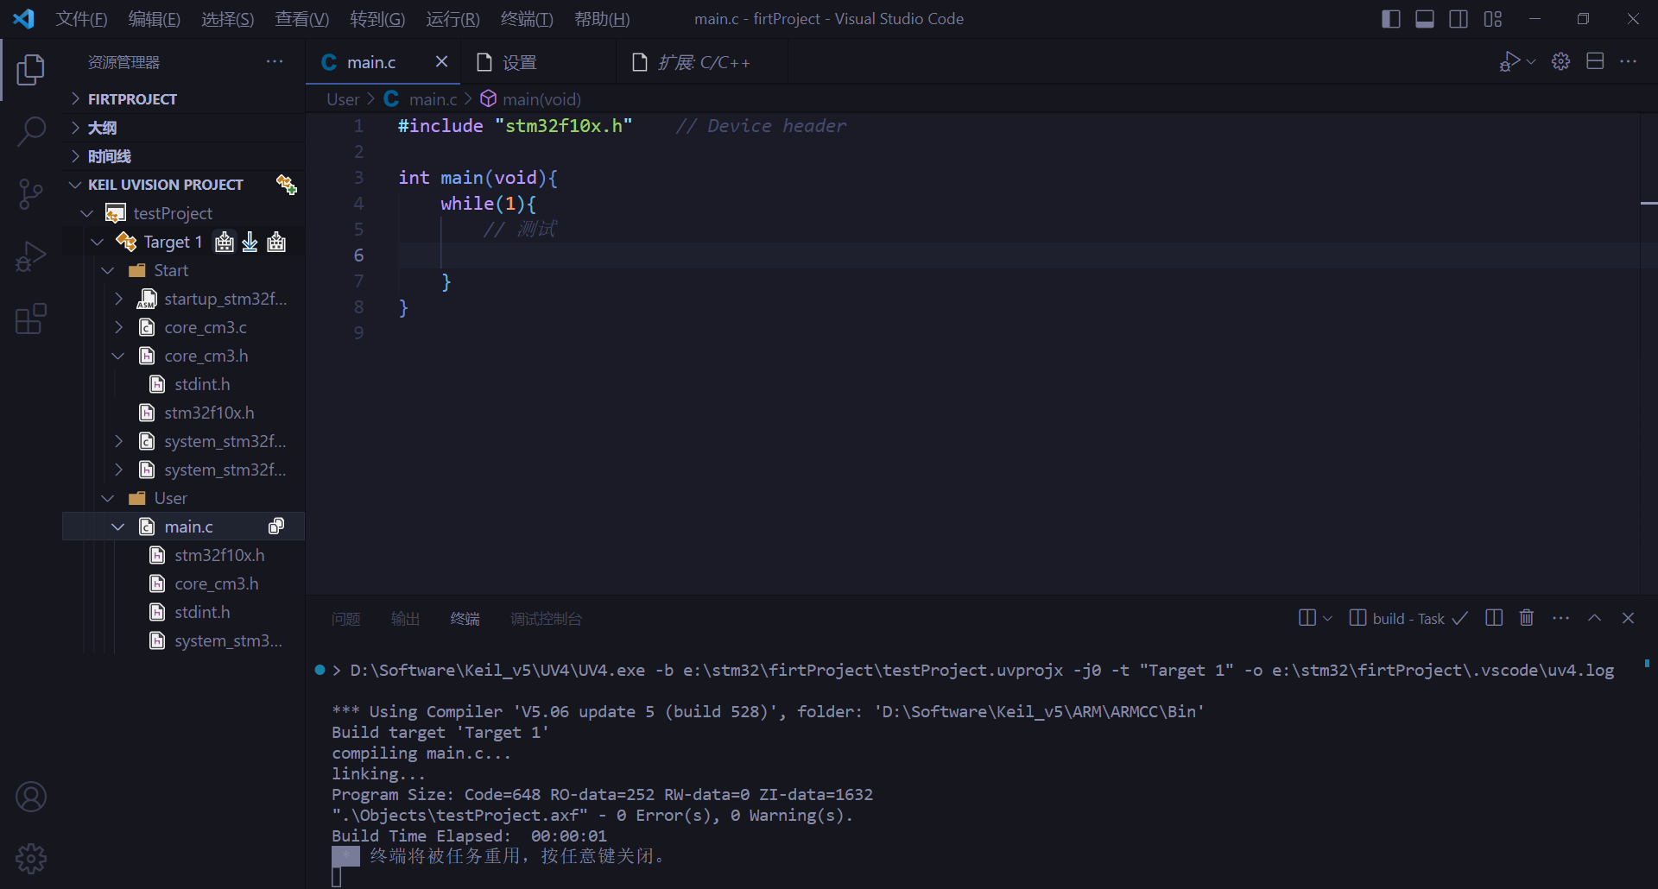Screen dimensions: 1658x889
Task: Rebuild Target 1 with the rightmost rebuild icon
Action: coord(276,242)
